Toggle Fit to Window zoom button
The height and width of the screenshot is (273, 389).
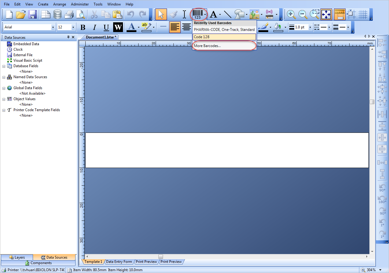pyautogui.click(x=326, y=14)
